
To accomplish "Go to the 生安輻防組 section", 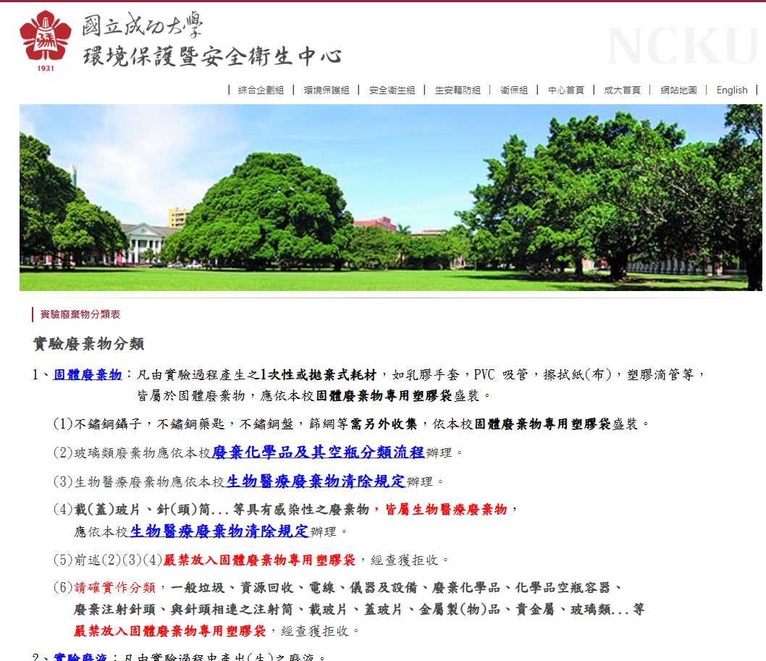I will [x=458, y=90].
